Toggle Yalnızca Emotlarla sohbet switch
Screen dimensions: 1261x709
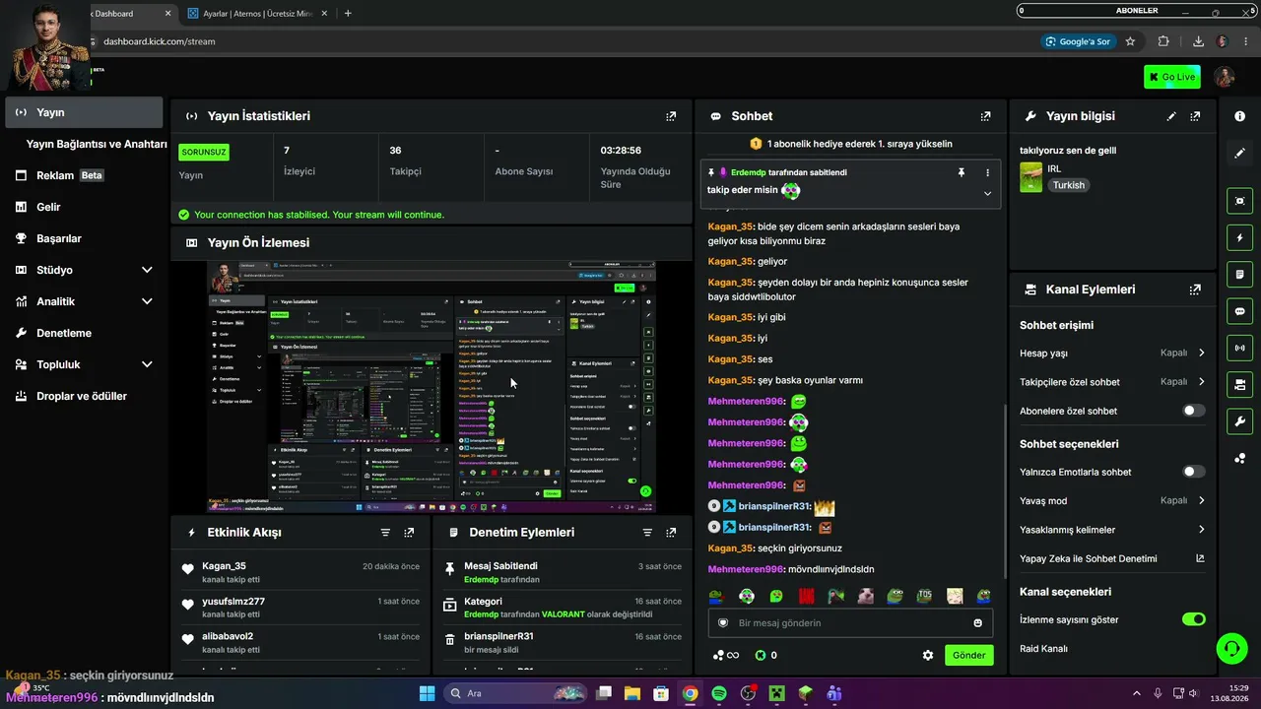coord(1193,472)
